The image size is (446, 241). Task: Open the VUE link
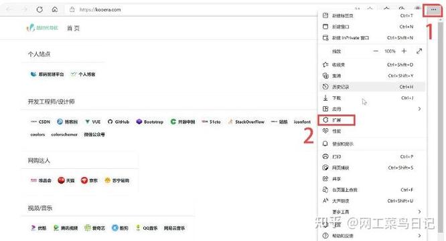pyautogui.click(x=92, y=122)
